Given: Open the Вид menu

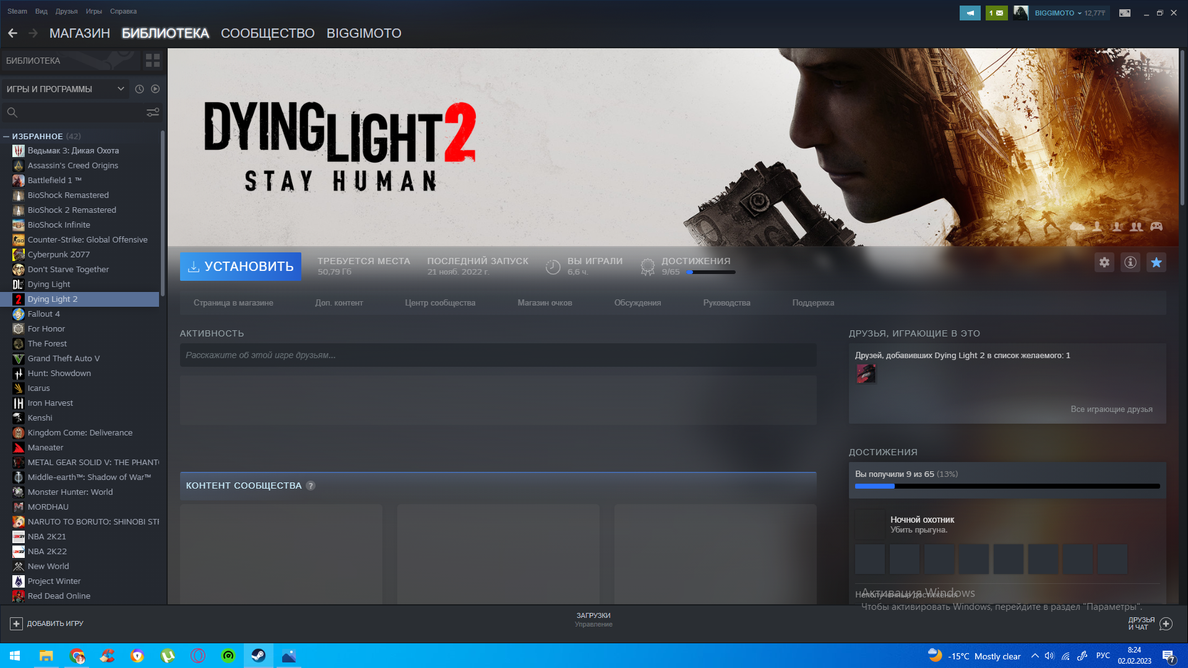Looking at the screenshot, I should coord(41,11).
